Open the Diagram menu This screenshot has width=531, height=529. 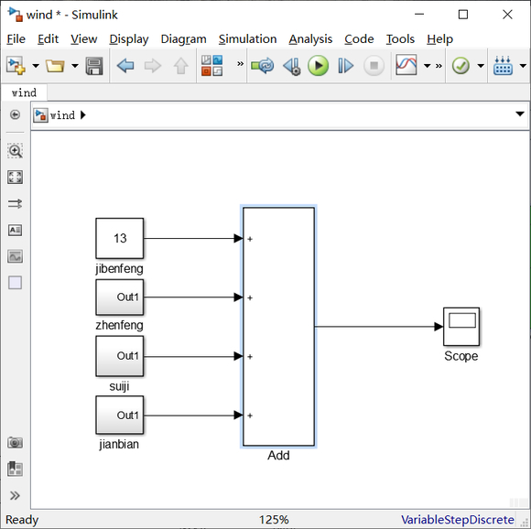pyautogui.click(x=183, y=39)
